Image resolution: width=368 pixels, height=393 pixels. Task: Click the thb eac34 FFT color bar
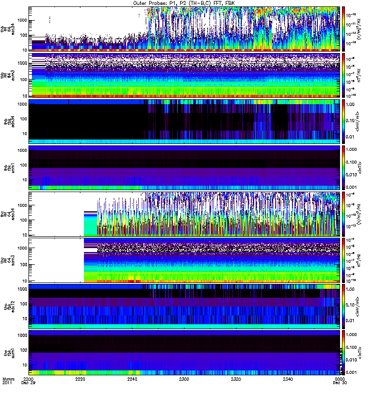pos(343,29)
